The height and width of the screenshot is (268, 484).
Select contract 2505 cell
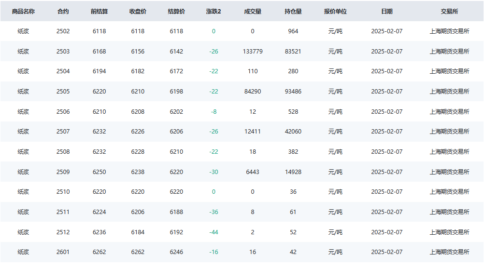coord(63,92)
